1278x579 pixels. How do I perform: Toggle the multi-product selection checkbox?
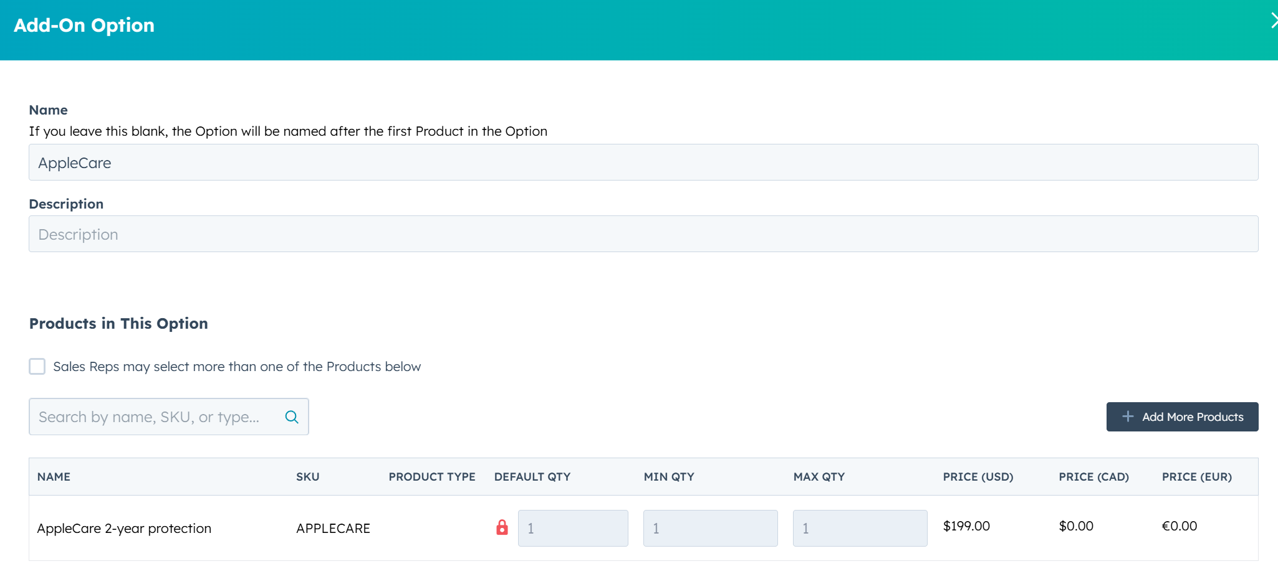click(x=37, y=366)
